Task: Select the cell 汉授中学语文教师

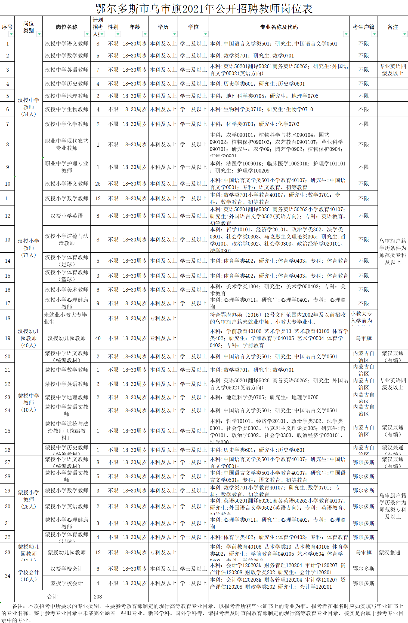Action: [x=67, y=44]
